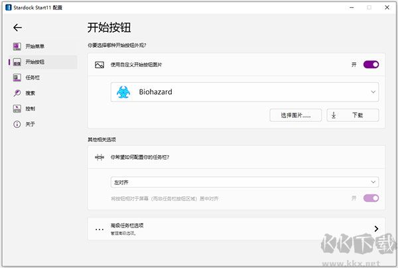Toggle the center-relative-to-screen switch
Viewport: 398px width, 268px height.
(371, 198)
